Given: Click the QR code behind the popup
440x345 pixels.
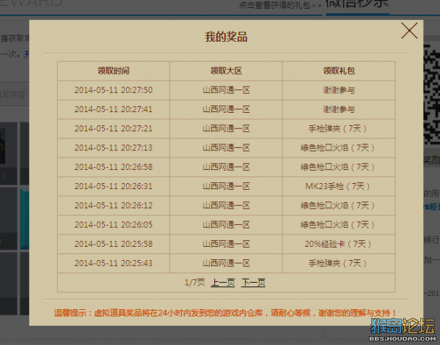Looking at the screenshot, I should [x=432, y=94].
